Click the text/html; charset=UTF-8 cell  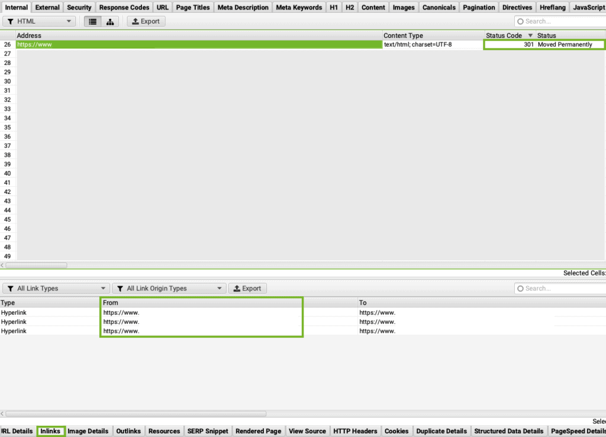click(433, 44)
